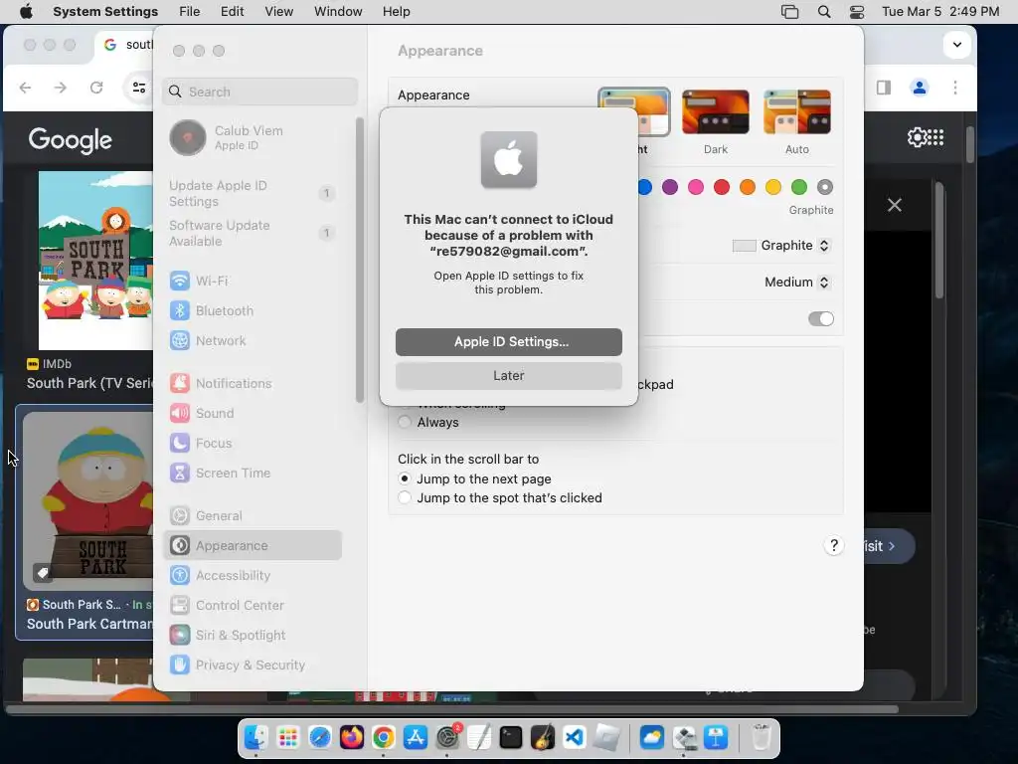The width and height of the screenshot is (1018, 764).
Task: Launch Firefox from the Dock
Action: (351, 738)
